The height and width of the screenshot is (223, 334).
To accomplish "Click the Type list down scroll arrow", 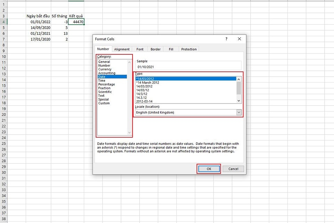I will (239, 100).
